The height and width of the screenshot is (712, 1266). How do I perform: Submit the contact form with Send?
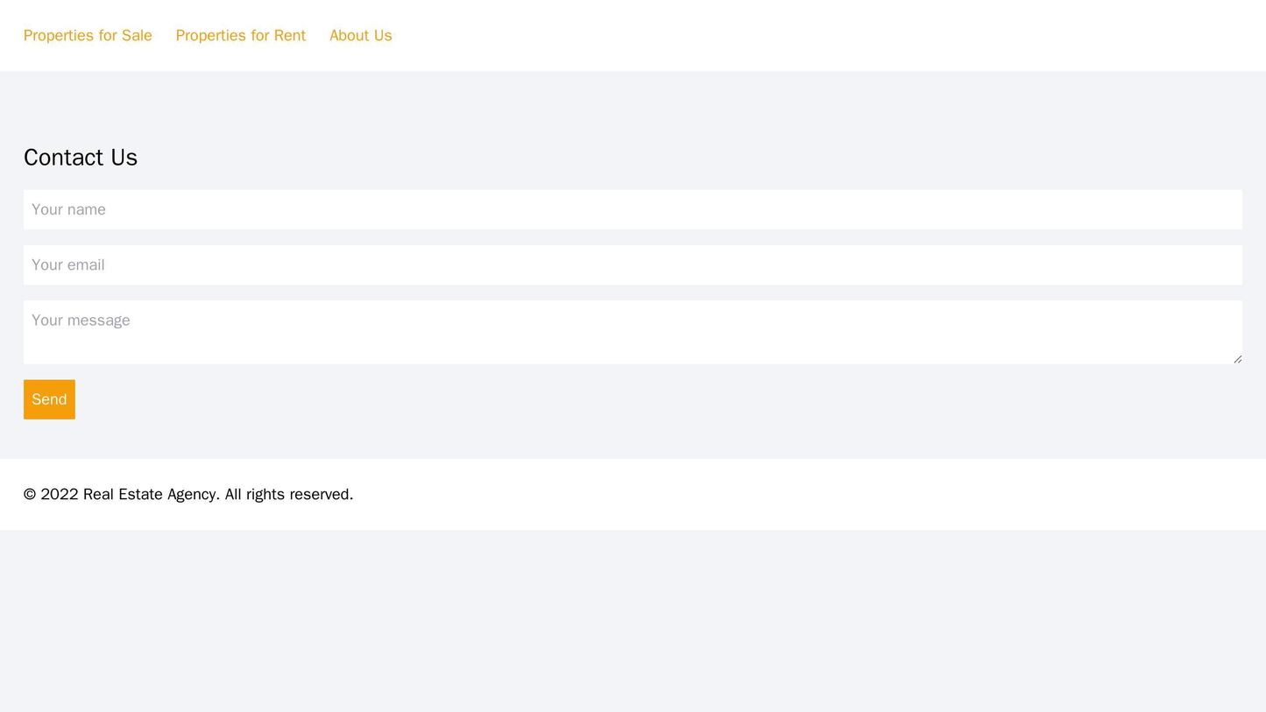49,399
